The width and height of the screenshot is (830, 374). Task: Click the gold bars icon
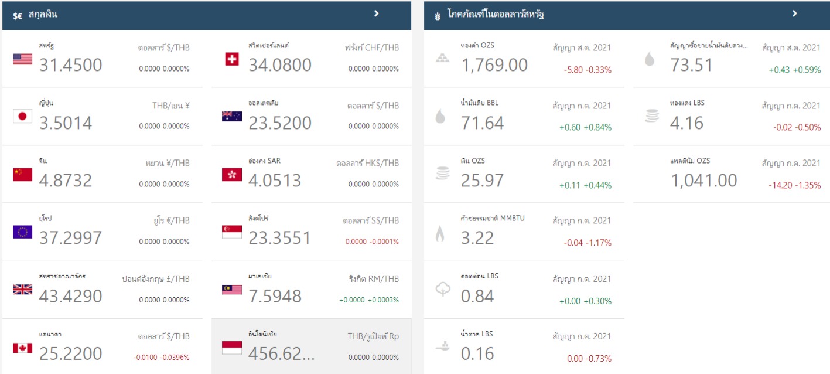(x=442, y=59)
